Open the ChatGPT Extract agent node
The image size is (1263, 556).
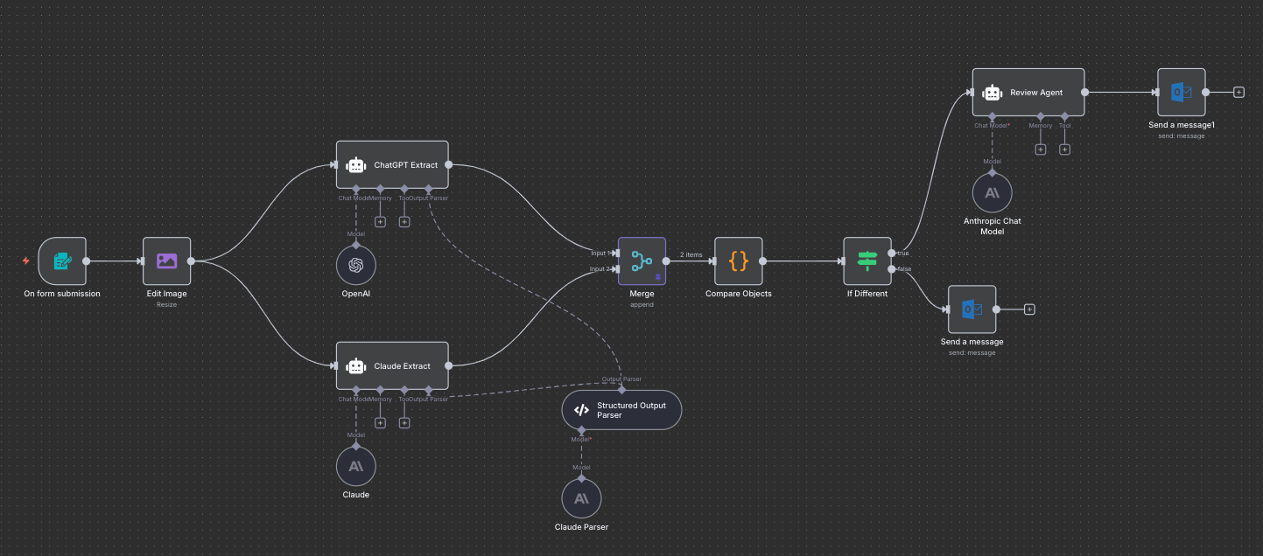[x=392, y=164]
